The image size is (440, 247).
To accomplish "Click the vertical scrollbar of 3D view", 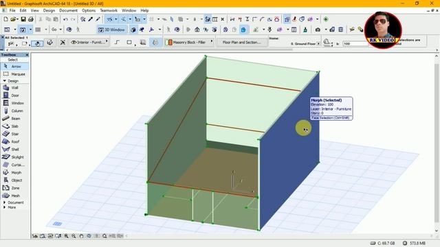I will [x=437, y=143].
